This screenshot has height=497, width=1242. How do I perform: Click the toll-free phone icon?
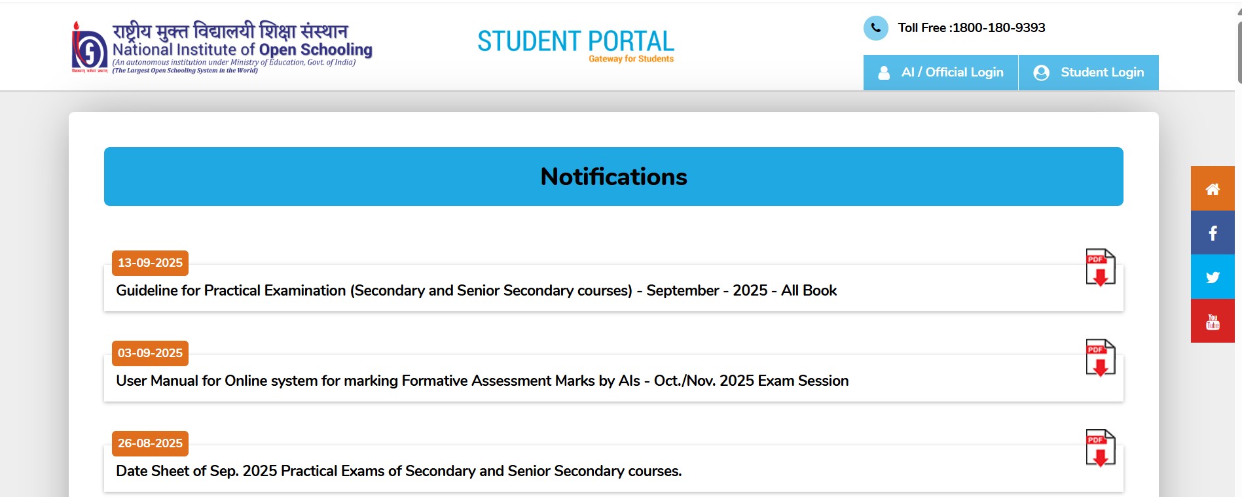click(x=875, y=27)
